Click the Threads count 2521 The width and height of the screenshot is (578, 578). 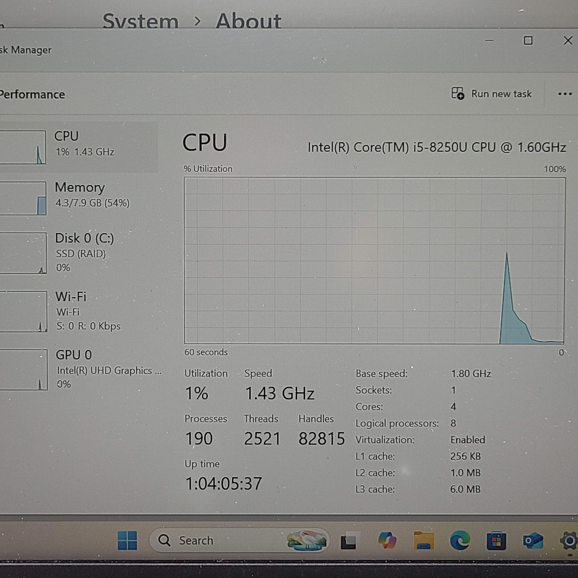(263, 439)
